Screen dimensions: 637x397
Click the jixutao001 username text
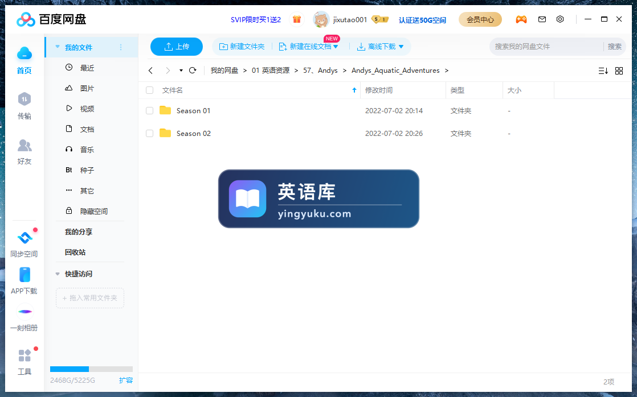[350, 19]
